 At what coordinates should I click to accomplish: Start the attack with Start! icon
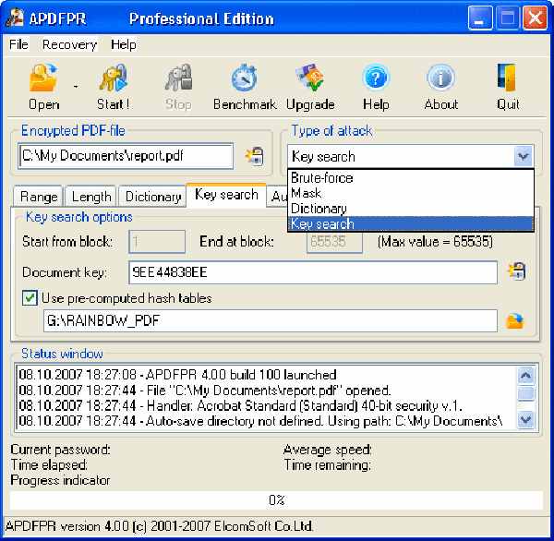tap(113, 79)
